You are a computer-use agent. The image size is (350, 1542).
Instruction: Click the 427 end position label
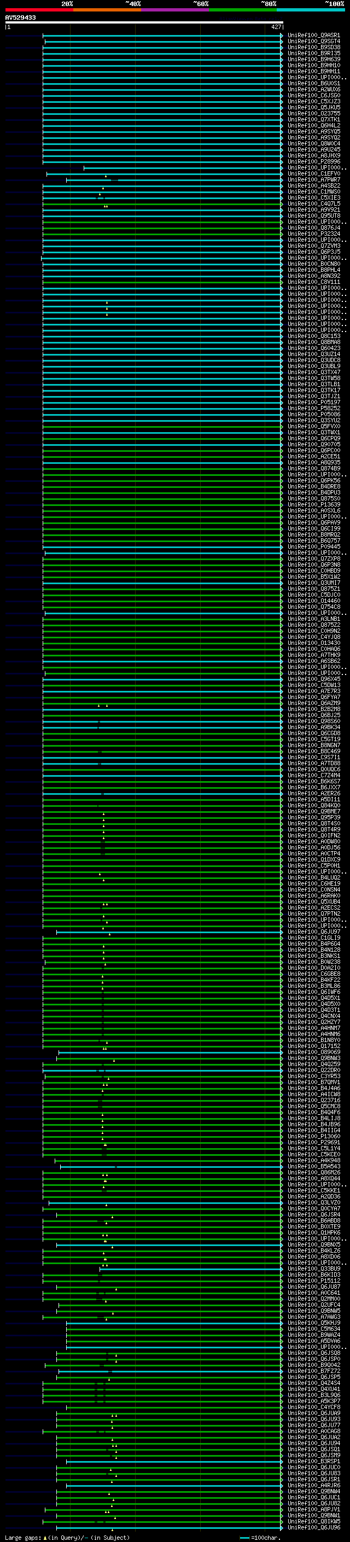click(x=276, y=27)
